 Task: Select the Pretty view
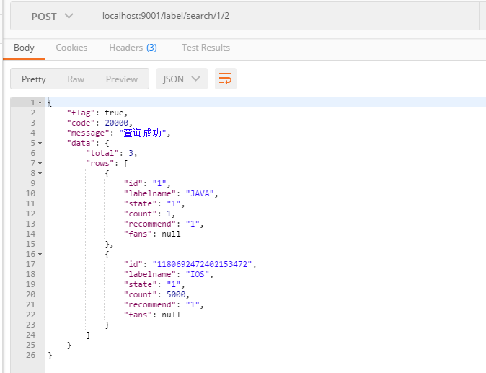pyautogui.click(x=33, y=79)
